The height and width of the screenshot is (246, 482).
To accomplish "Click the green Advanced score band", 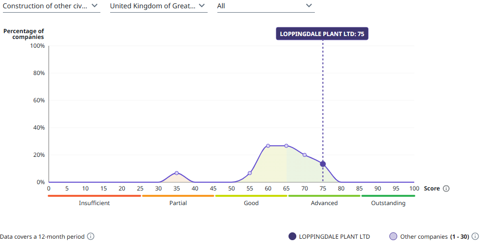I will click(324, 196).
